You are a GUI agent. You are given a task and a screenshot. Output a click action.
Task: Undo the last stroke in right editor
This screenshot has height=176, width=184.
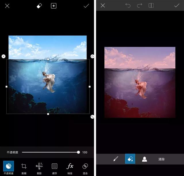tap(128, 5)
